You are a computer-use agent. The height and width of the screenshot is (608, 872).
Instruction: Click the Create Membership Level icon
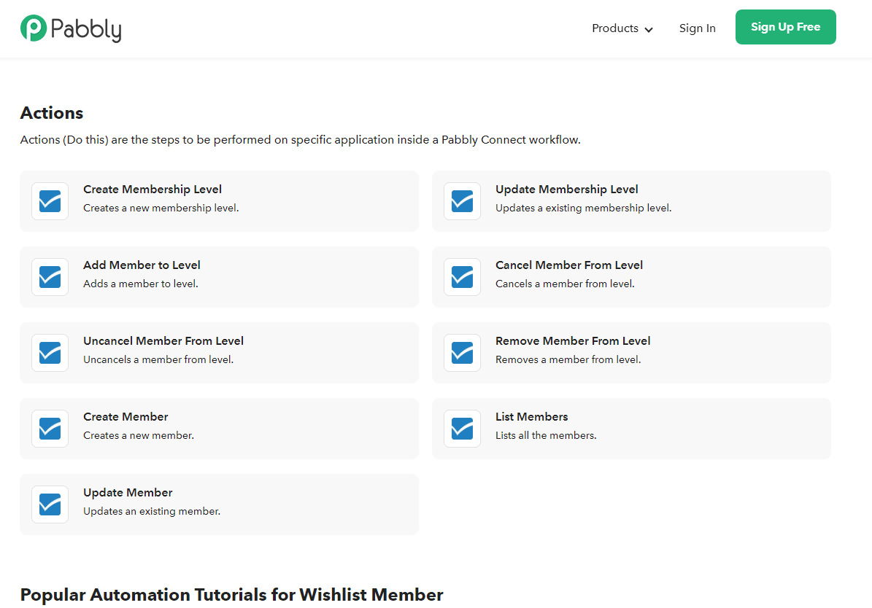pyautogui.click(x=50, y=201)
